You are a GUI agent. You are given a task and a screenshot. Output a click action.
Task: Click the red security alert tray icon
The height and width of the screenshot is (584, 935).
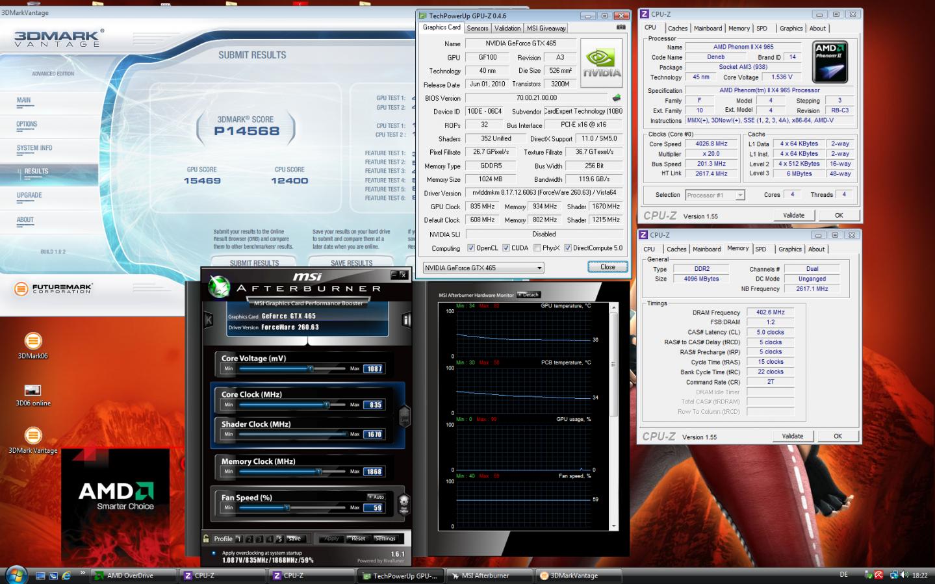coord(878,575)
